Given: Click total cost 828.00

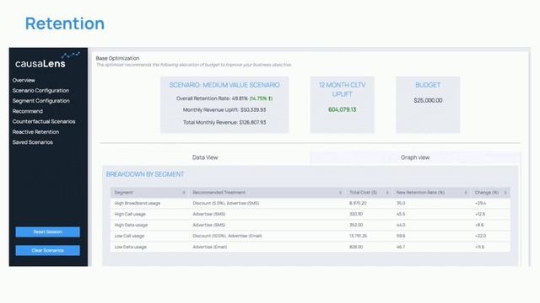Looking at the screenshot, I should pyautogui.click(x=356, y=247).
